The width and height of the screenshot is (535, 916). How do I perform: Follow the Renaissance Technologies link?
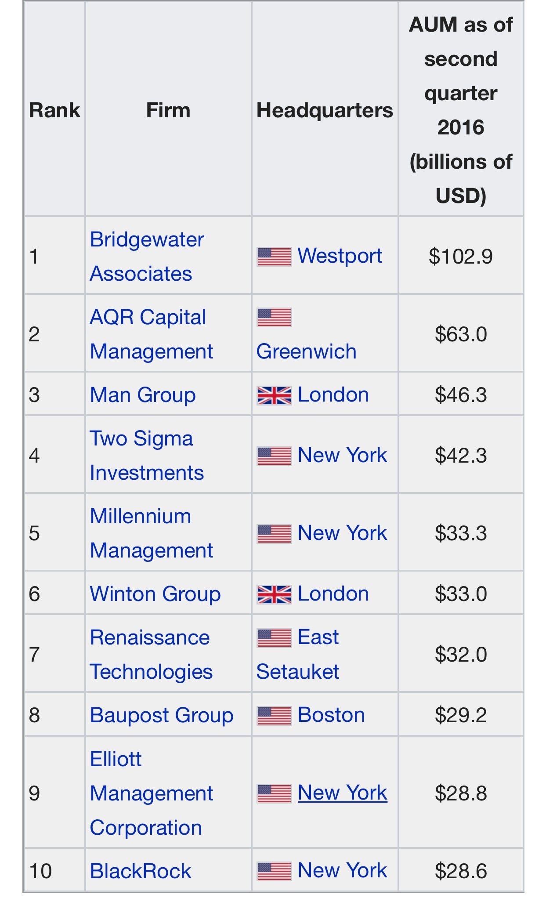151,655
